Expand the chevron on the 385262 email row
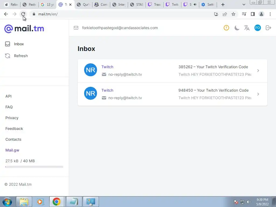276x207 pixels. (x=258, y=71)
